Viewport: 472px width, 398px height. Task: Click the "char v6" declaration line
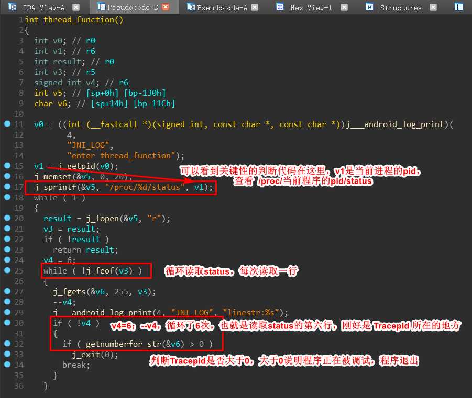(x=104, y=104)
